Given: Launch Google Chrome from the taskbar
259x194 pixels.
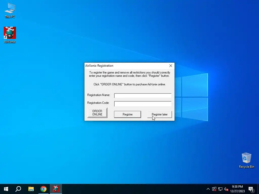Looking at the screenshot, I should [x=44, y=189].
